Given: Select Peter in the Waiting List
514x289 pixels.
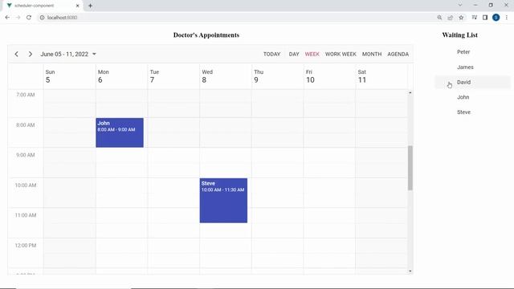Looking at the screenshot, I should coord(472,52).
